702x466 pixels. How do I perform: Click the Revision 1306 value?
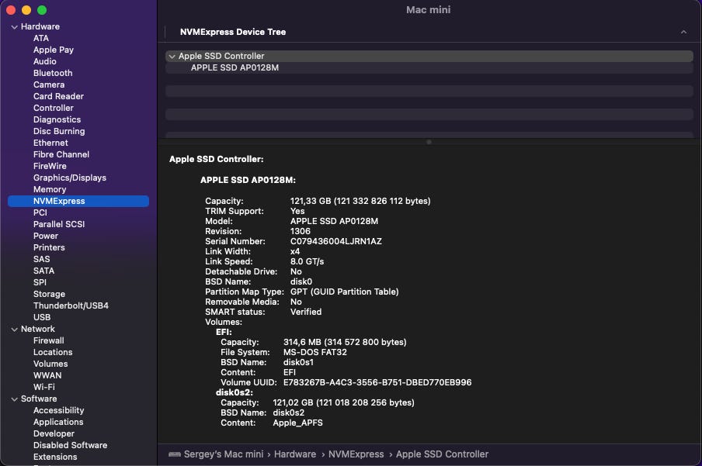(x=300, y=232)
